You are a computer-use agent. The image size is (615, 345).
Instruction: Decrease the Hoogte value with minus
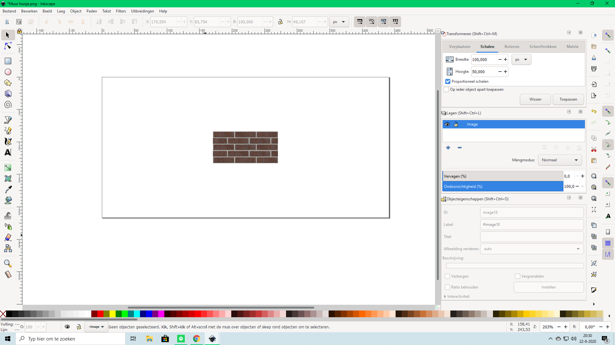click(500, 72)
